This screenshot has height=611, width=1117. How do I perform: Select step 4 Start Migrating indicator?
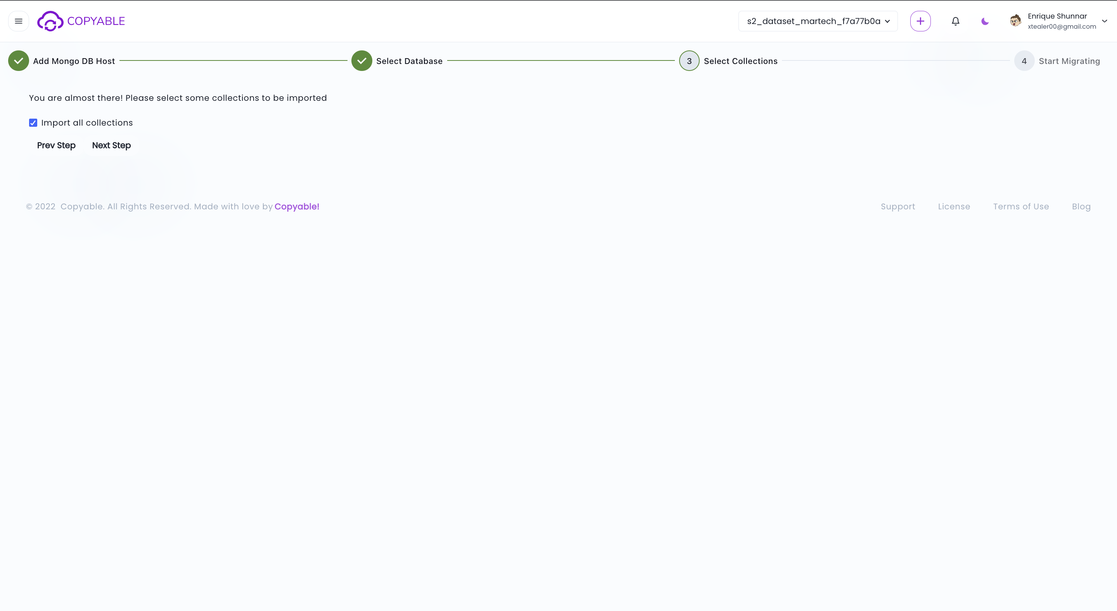coord(1024,60)
